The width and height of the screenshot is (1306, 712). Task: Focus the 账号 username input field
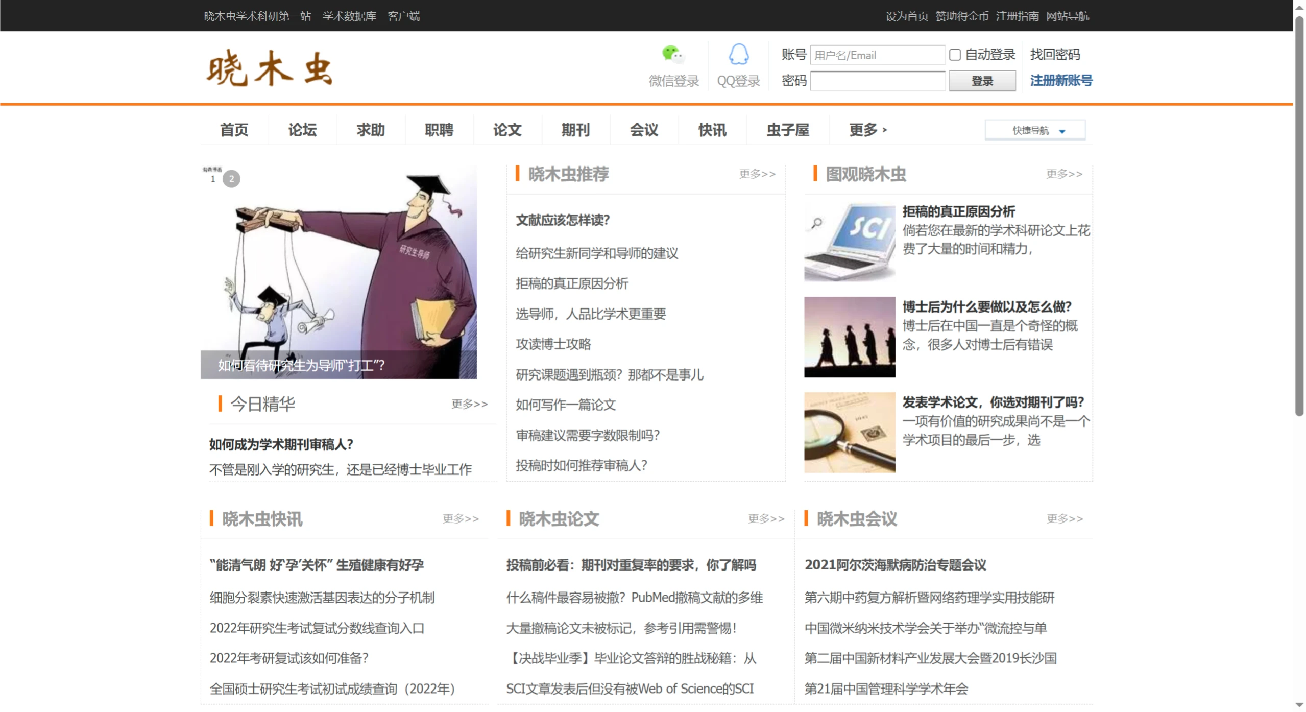click(877, 55)
